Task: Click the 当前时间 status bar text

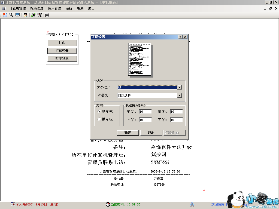Action: click(125, 204)
